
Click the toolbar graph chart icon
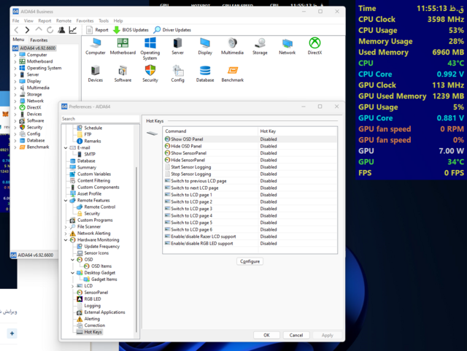point(73,30)
